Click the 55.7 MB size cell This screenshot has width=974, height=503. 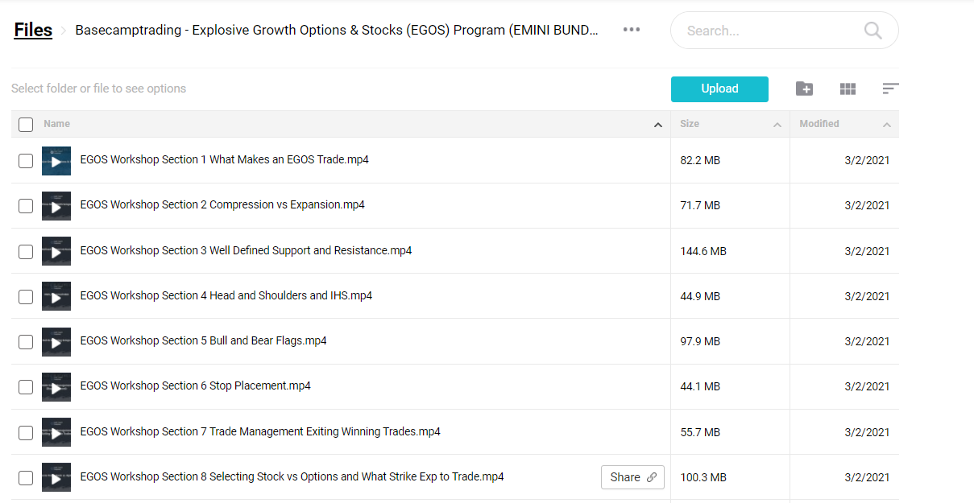click(700, 432)
